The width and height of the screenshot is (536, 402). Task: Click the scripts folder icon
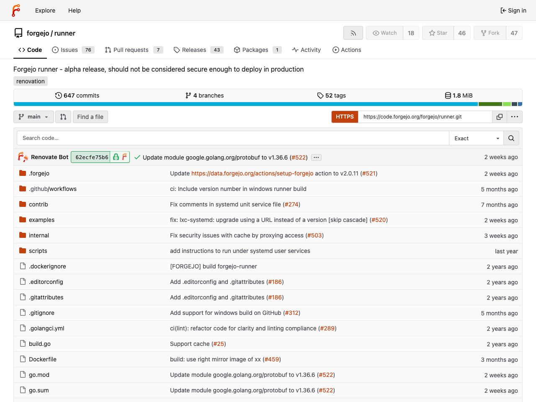[23, 251]
